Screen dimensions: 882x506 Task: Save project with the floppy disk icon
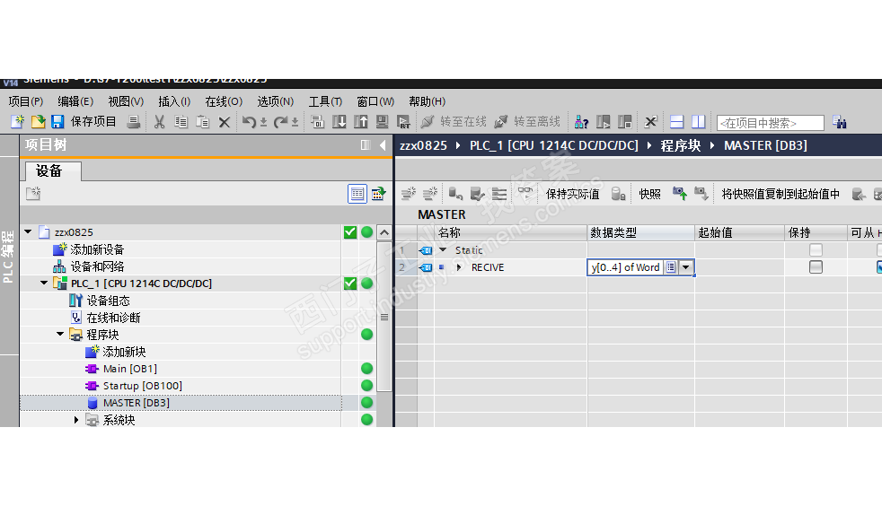57,122
